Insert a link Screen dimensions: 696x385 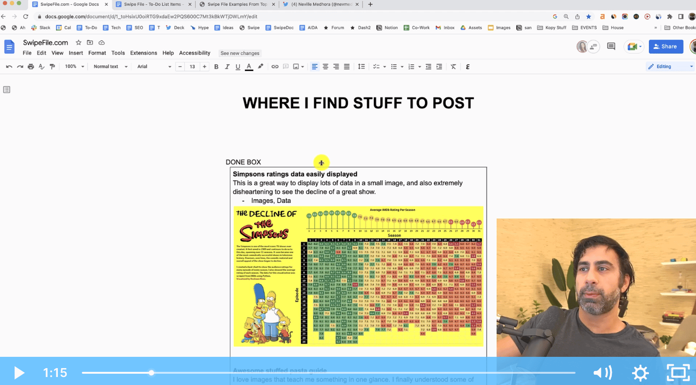pos(275,67)
